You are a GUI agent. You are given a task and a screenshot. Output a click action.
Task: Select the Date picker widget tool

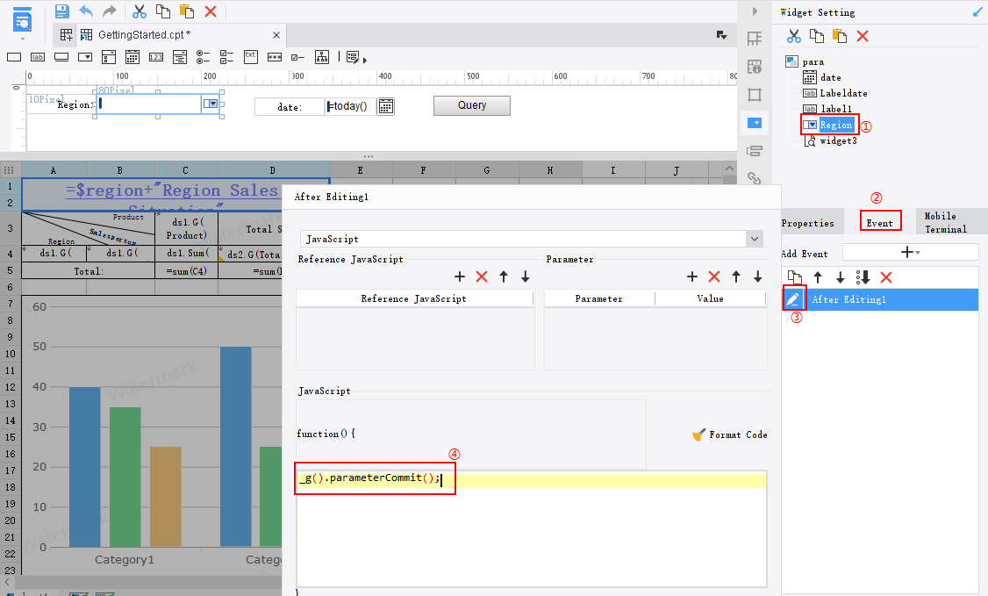[132, 56]
